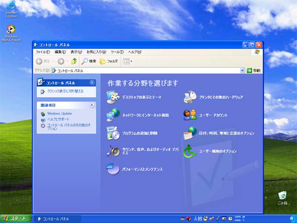Viewport: 297px width, 223px height.
Task: Open the パフォーマンスとメンテナンス pie chart icon
Action: pyautogui.click(x=113, y=169)
